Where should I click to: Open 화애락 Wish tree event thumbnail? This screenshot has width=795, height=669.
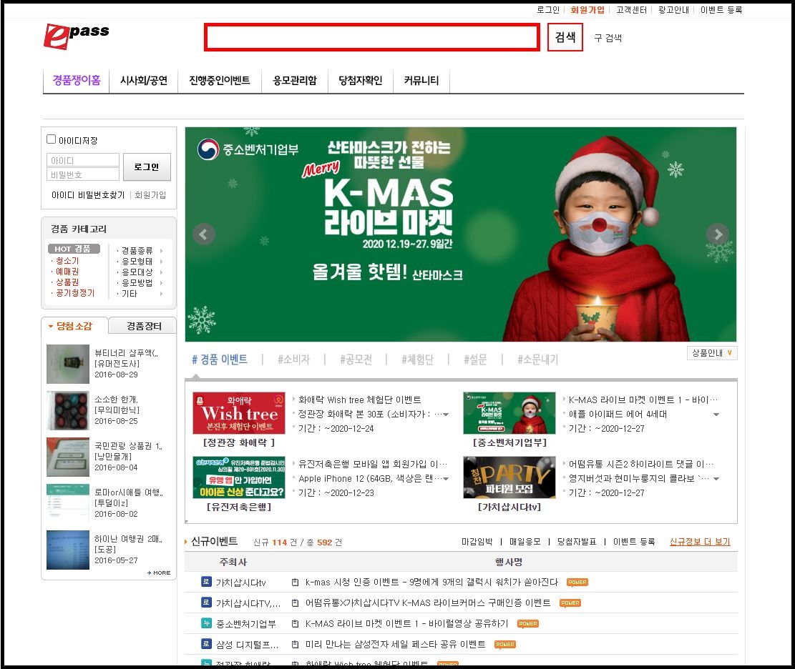click(239, 412)
